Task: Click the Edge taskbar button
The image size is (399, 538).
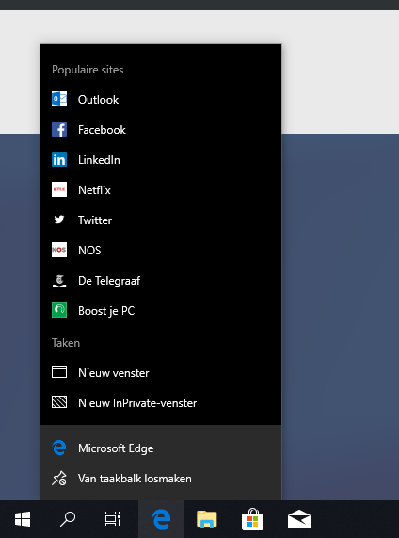Action: [161, 519]
